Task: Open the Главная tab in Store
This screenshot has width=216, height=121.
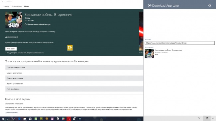Action: point(6,6)
